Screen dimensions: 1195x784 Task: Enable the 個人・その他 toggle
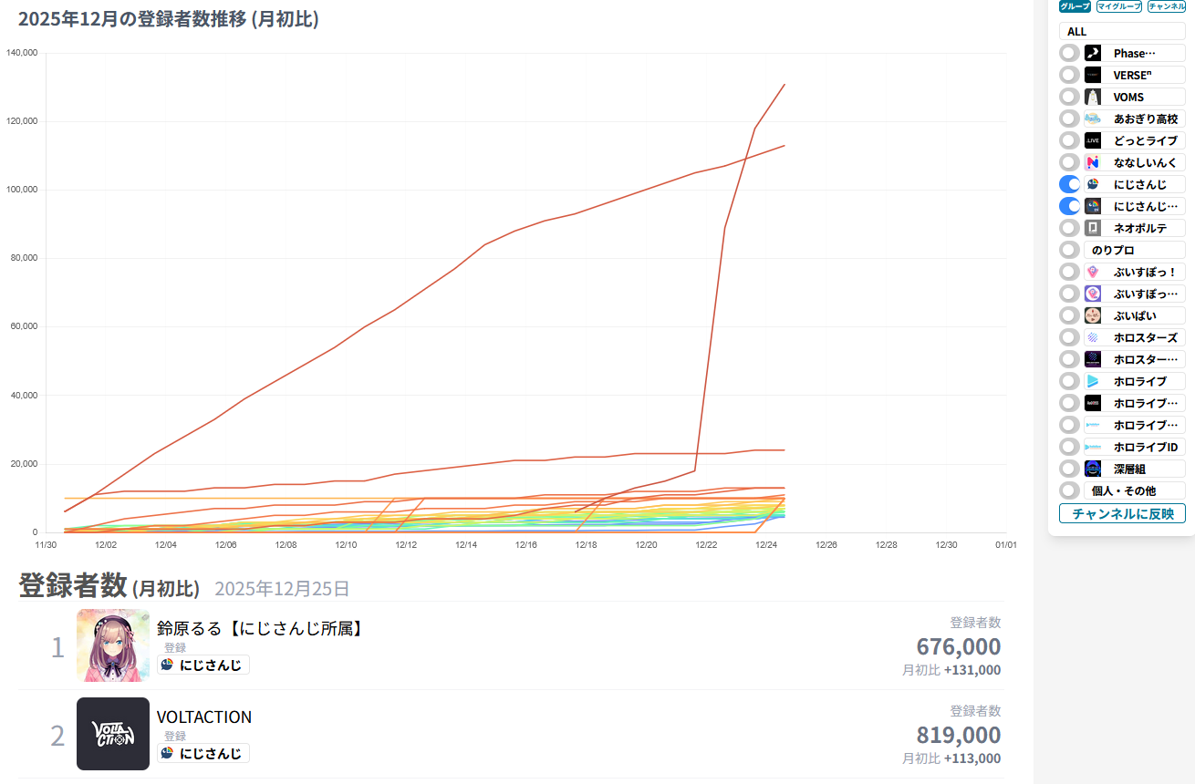tap(1070, 490)
